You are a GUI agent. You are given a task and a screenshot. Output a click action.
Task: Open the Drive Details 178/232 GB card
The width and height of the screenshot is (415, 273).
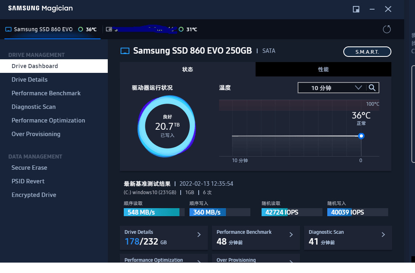163,238
